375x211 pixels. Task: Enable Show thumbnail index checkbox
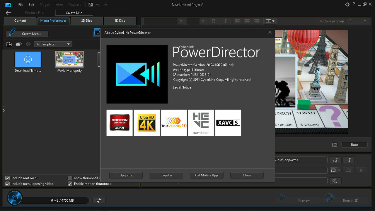point(70,178)
